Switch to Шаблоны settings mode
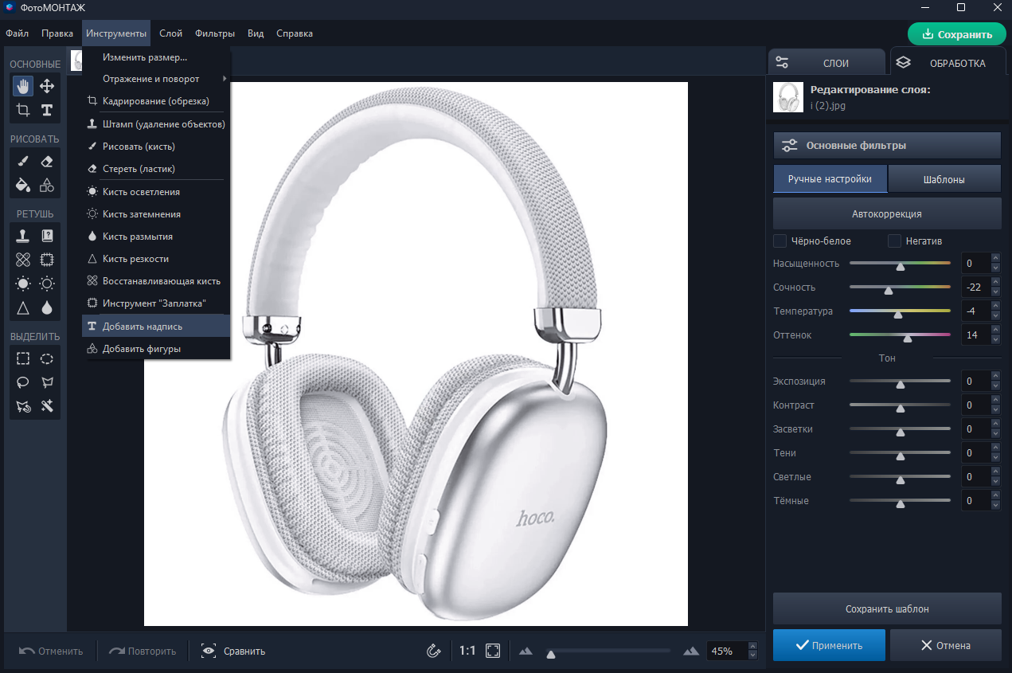1012x673 pixels. tap(944, 179)
